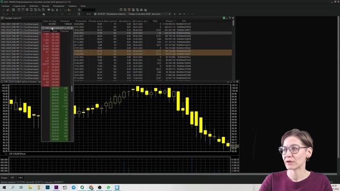Screen dimensions: 340x191
Task: Open the Сервисы menu
Action: click(x=72, y=6)
